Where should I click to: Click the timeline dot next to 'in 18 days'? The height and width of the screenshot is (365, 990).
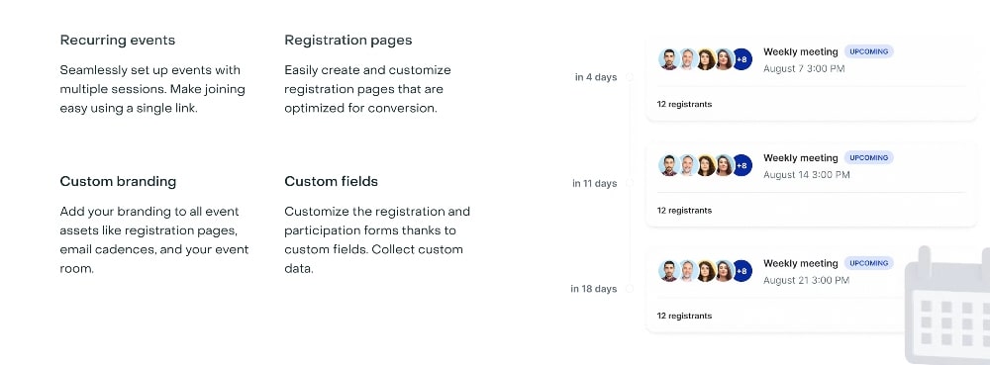[x=629, y=288]
